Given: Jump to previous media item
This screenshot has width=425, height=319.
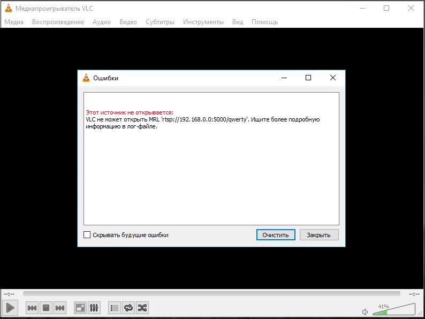Looking at the screenshot, I should click(32, 308).
